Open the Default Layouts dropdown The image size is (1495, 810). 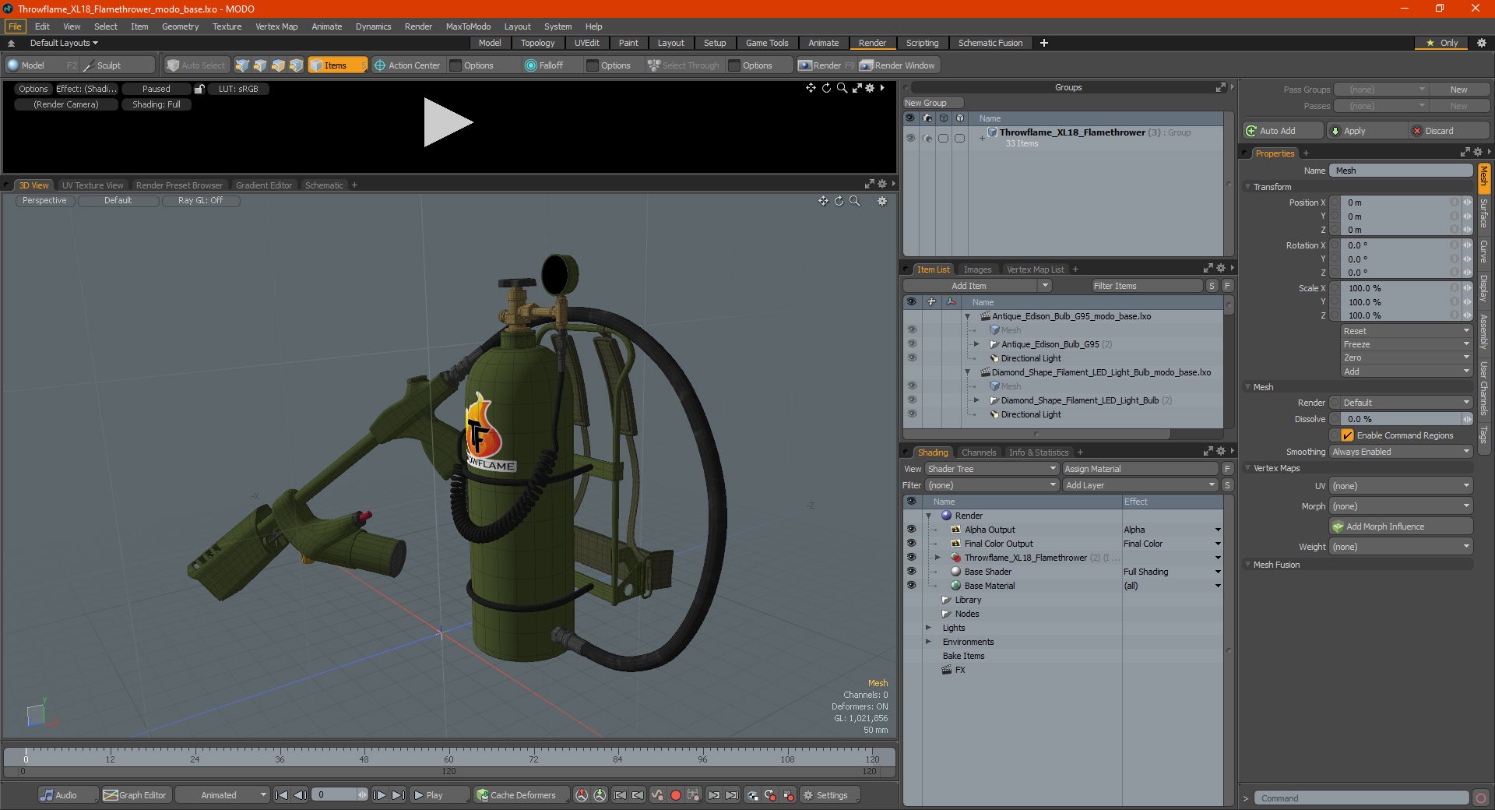click(64, 43)
